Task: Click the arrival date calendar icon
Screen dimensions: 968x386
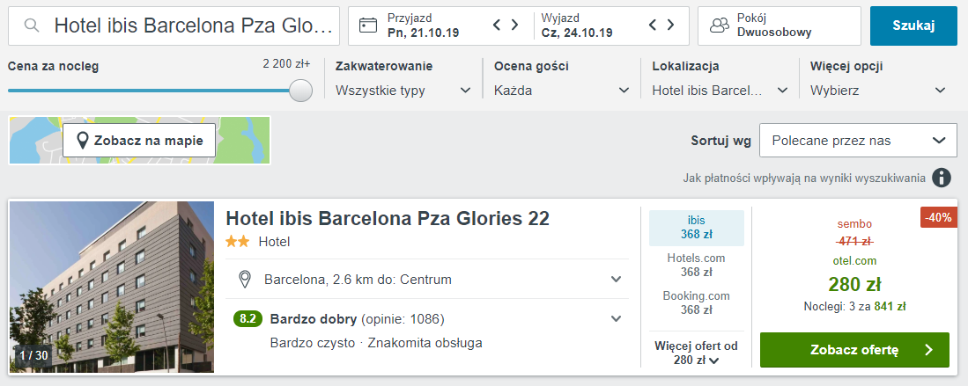Action: click(368, 25)
